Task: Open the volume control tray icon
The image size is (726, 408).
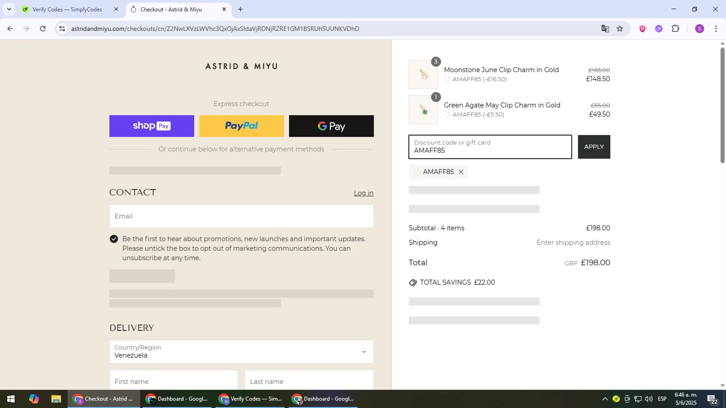Action: tap(649, 399)
